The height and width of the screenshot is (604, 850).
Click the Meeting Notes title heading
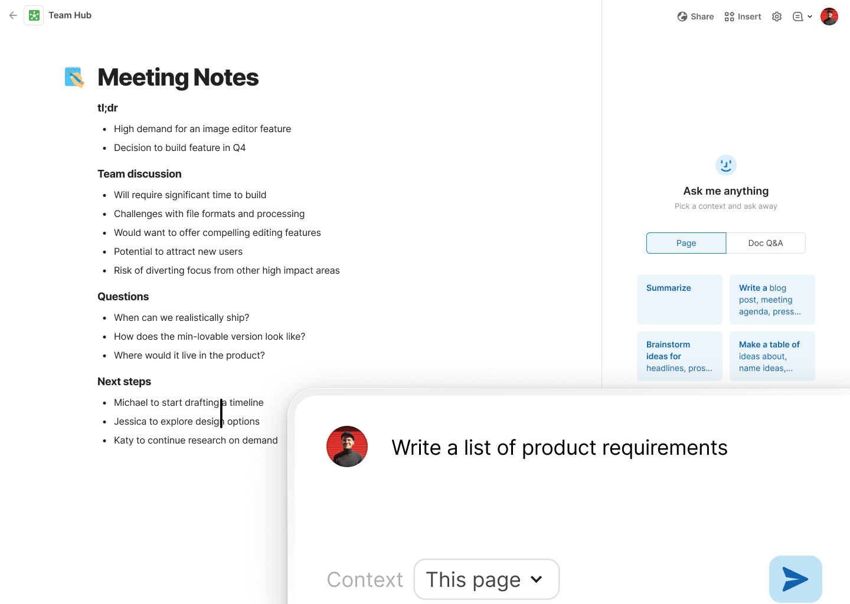(178, 77)
